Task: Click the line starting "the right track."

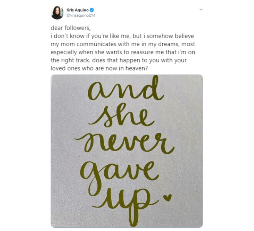Action: pos(119,60)
